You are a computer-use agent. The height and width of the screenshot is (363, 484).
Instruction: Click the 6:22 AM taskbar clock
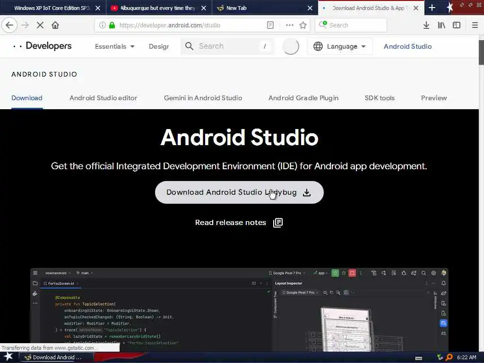pos(467,357)
